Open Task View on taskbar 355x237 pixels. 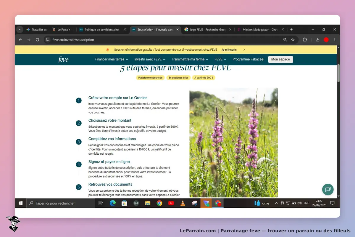point(101,203)
